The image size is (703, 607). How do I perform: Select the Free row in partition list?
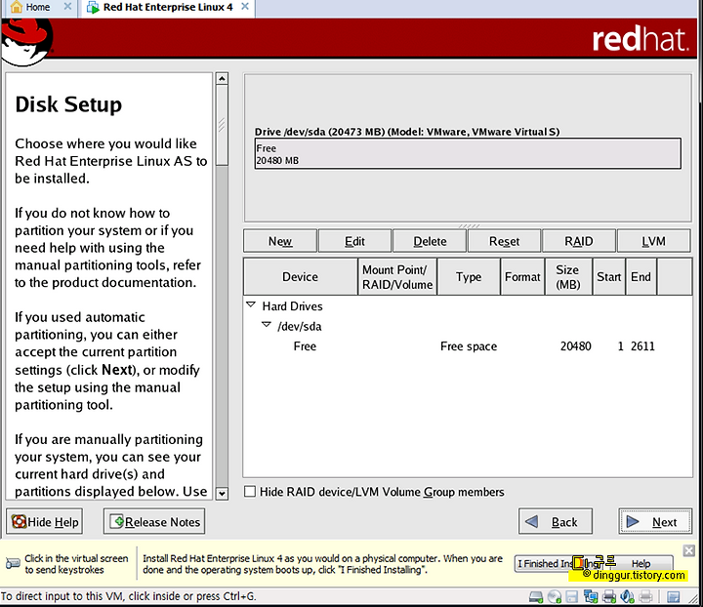pos(468,346)
